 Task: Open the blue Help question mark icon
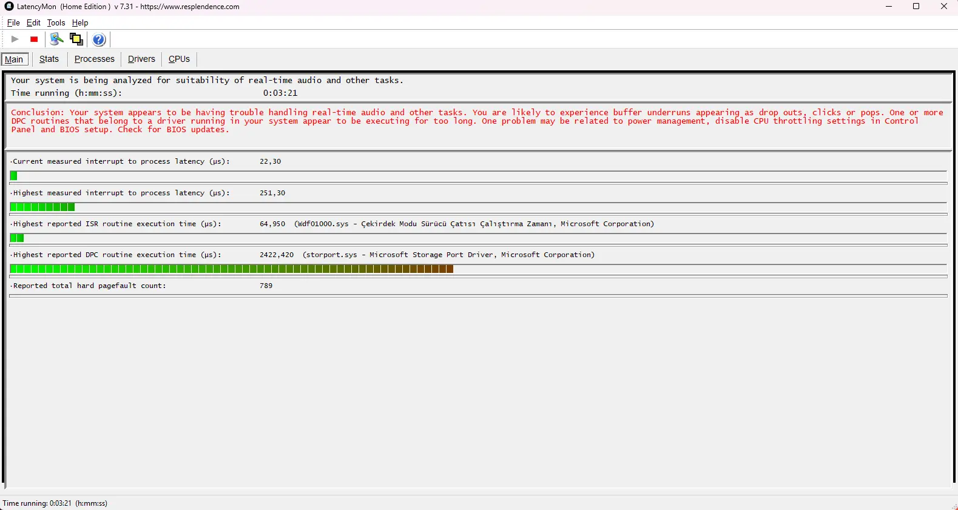[x=99, y=39]
